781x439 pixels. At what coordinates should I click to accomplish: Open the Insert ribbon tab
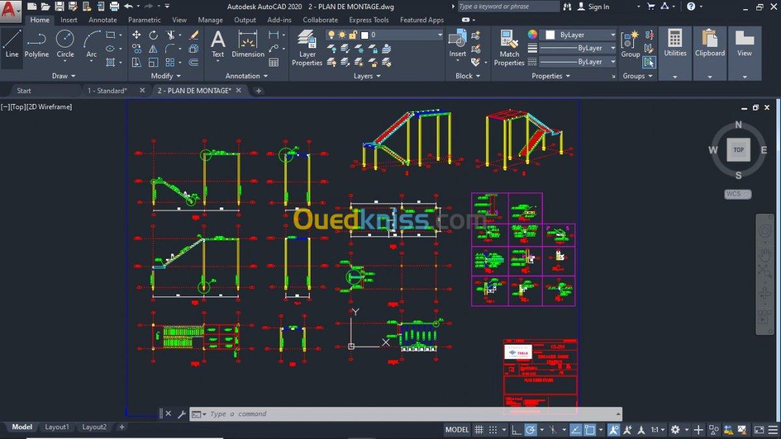point(69,20)
